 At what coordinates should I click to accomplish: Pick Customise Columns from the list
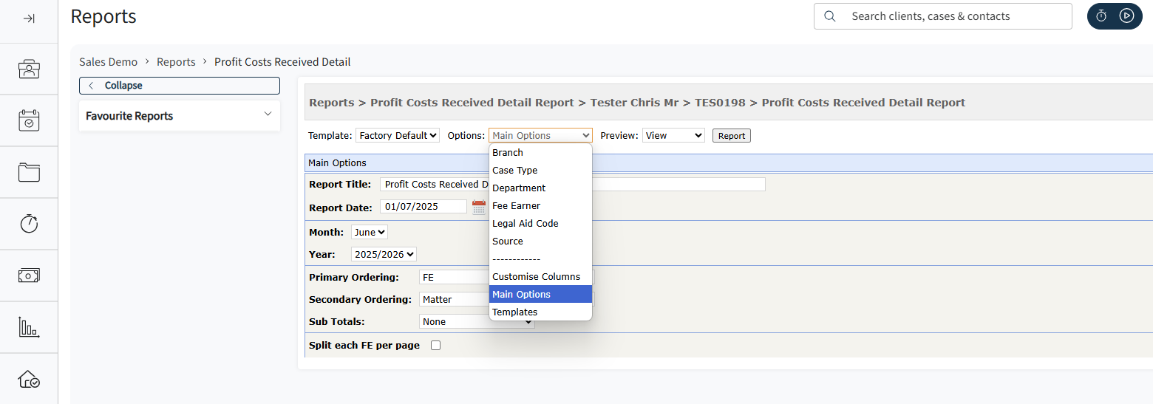click(x=540, y=276)
